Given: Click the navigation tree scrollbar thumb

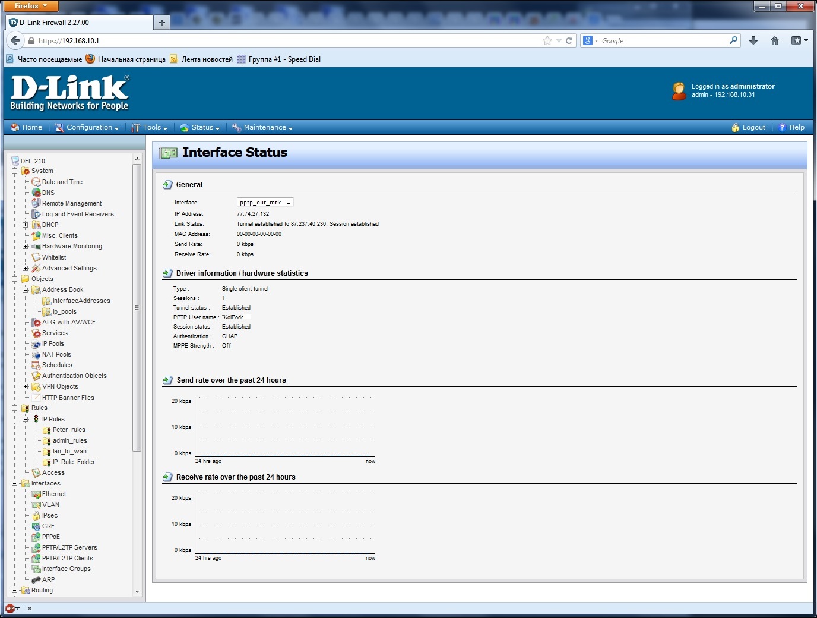Looking at the screenshot, I should (x=137, y=308).
